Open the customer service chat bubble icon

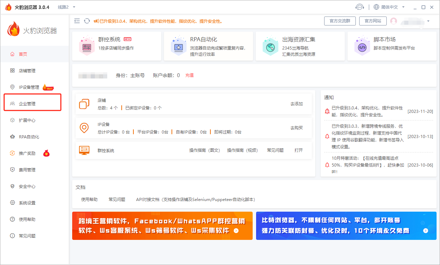[360, 7]
